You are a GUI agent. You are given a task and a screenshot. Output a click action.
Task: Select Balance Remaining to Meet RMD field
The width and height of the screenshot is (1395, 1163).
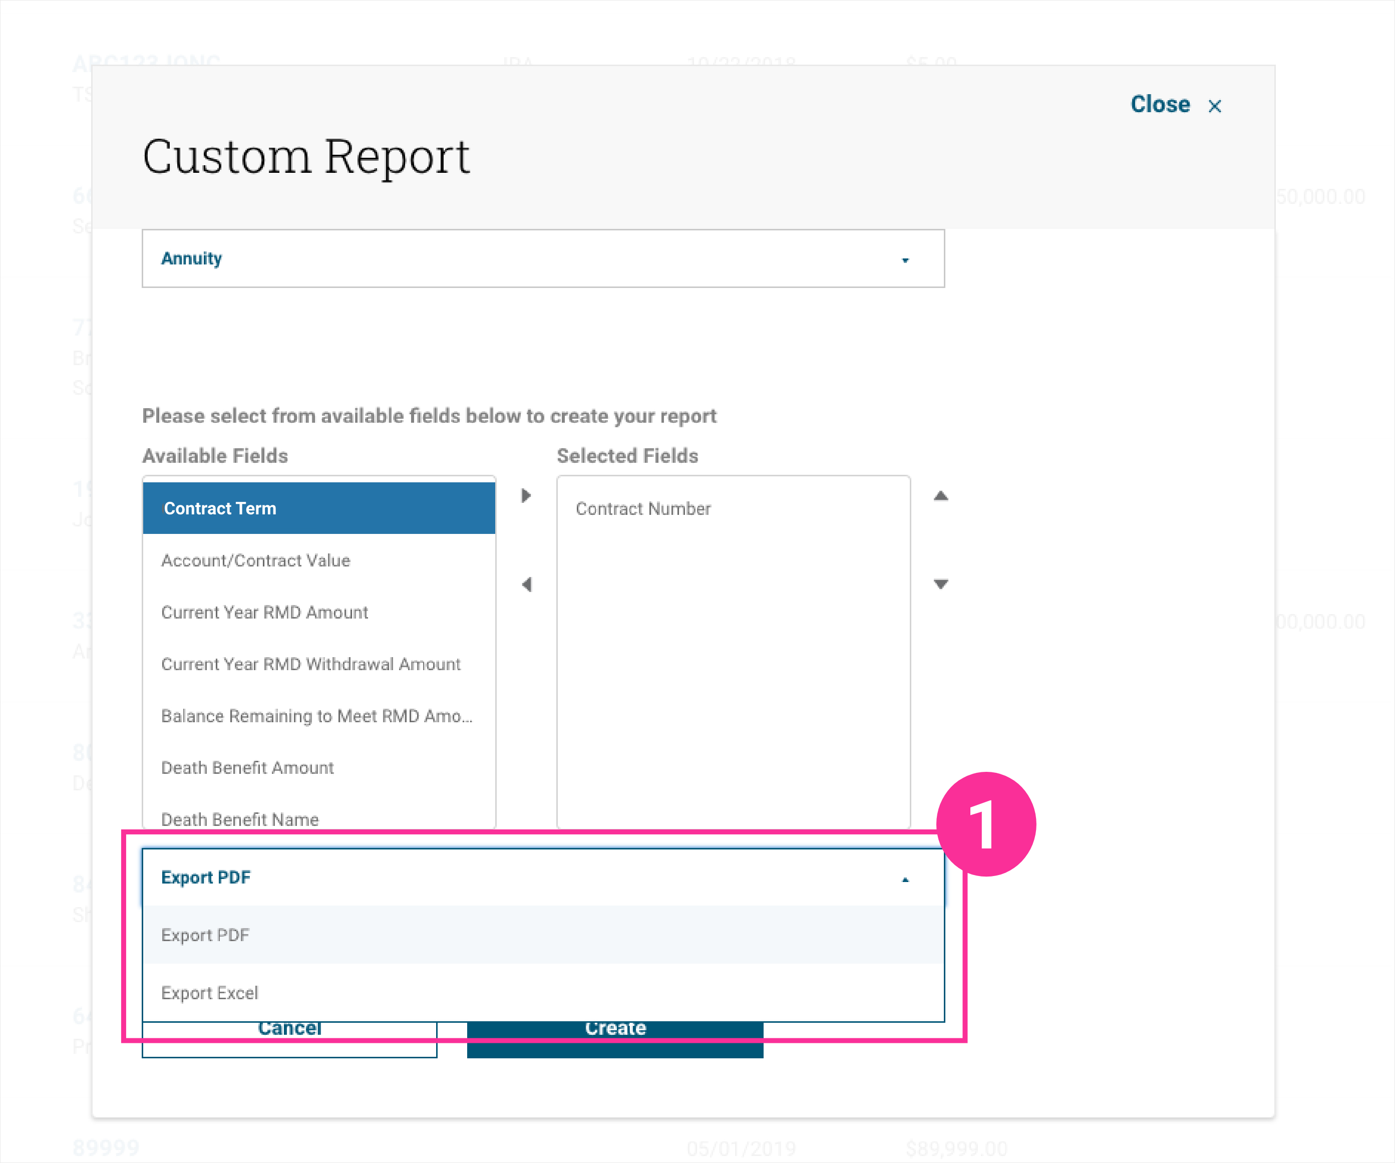(317, 716)
